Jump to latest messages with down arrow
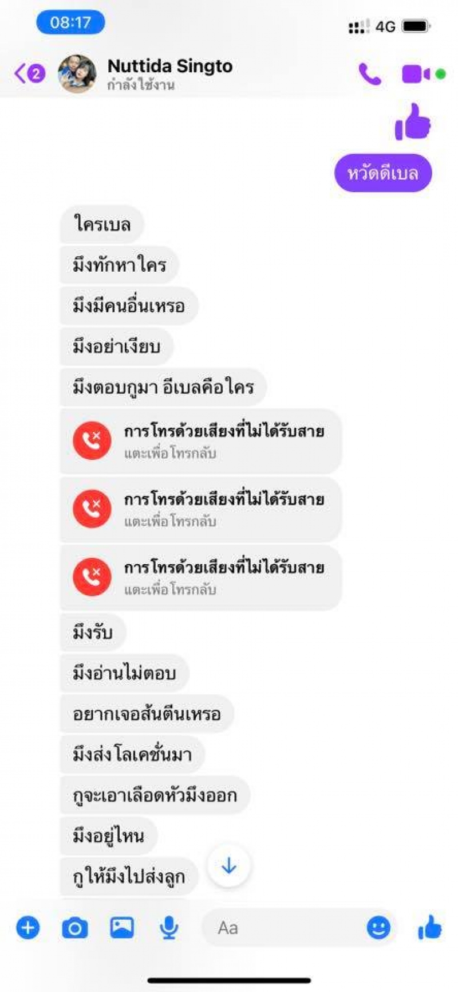The image size is (458, 992). pos(229,865)
